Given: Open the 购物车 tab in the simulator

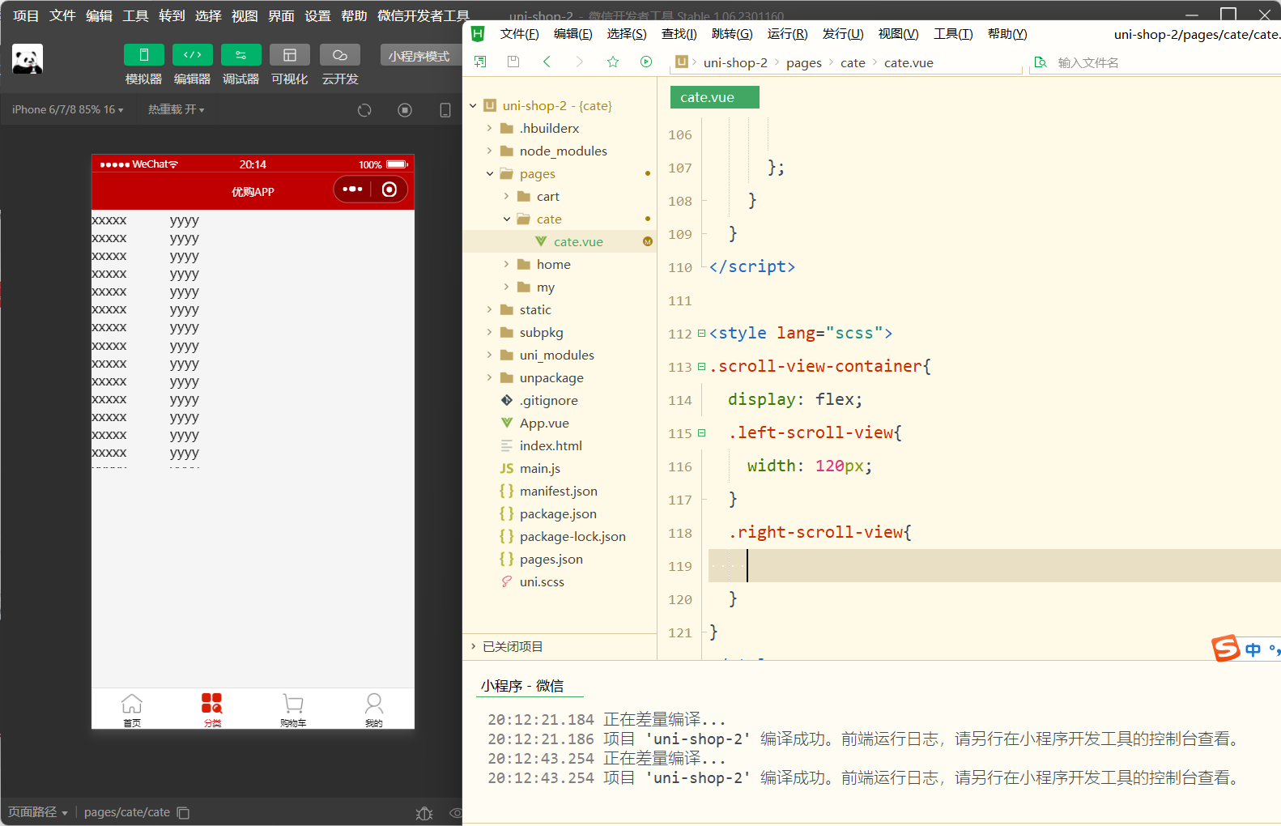Looking at the screenshot, I should 293,710.
